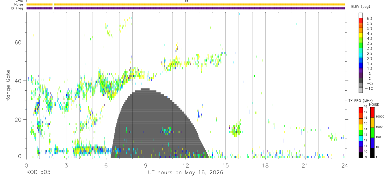
Task: Click ELEV colorbar label '35'
Action: point(369,44)
